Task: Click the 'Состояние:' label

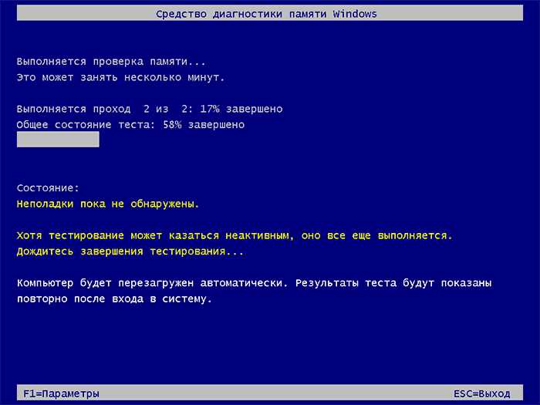Action: coord(48,188)
